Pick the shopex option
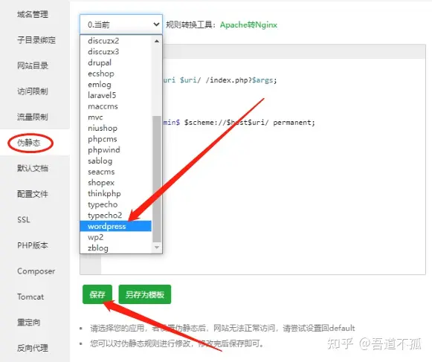 click(116, 182)
